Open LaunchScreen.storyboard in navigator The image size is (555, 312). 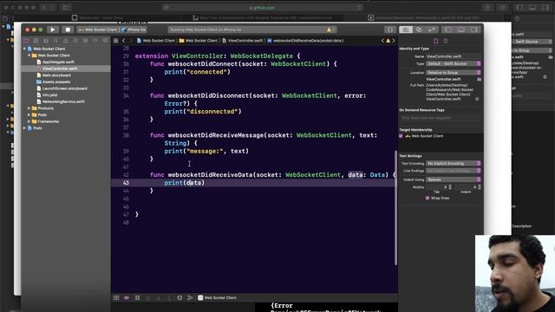[64, 88]
